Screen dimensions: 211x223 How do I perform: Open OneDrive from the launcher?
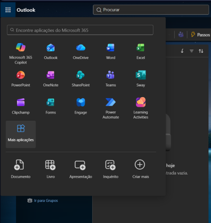point(80,52)
